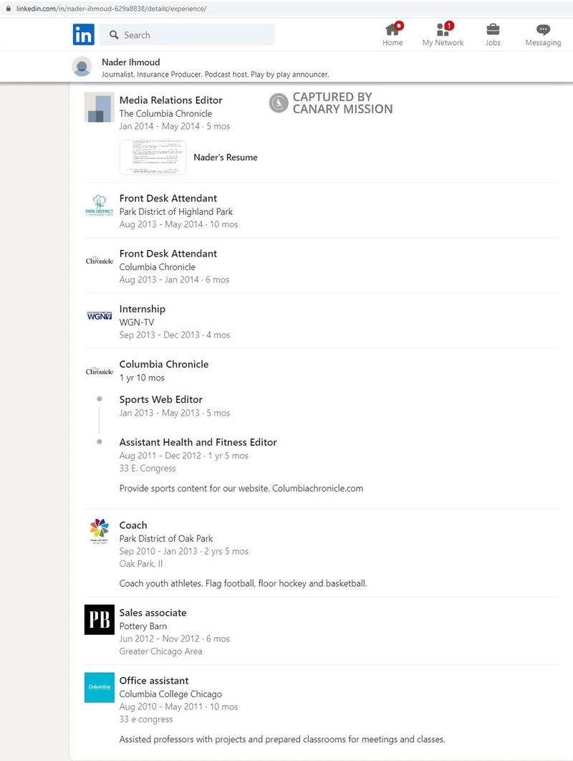Click the Greater Chicago Area location
This screenshot has height=761, width=573.
[161, 651]
